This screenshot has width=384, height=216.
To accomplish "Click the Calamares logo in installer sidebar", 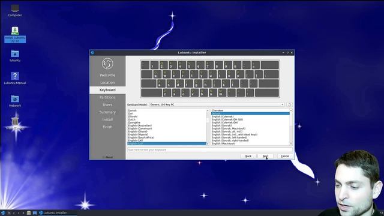I will (x=107, y=64).
